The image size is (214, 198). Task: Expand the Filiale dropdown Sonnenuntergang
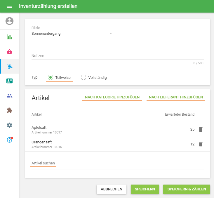[73, 34]
